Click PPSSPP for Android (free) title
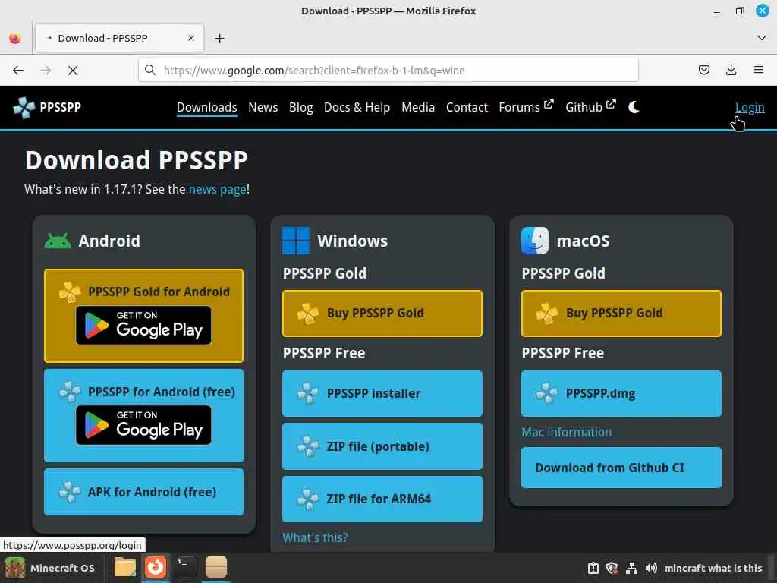 [x=162, y=392]
